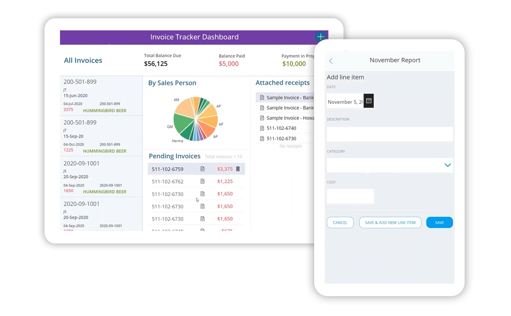Add a new invoice with the plus icon
This screenshot has height=316, width=511.
320,37
